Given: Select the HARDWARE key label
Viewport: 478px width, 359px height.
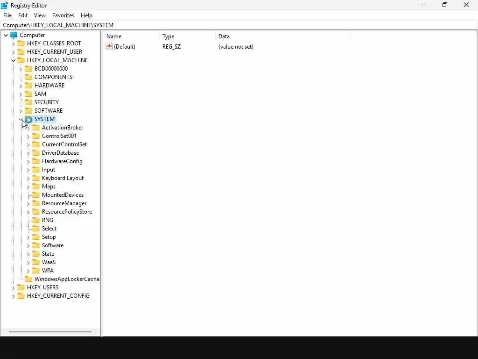Looking at the screenshot, I should click(49, 86).
